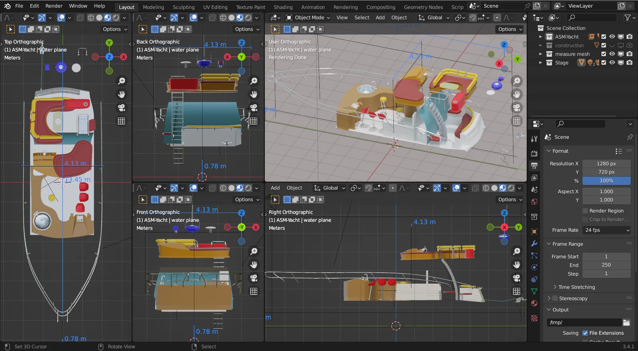Enable the Render Region checkbox
Screen dimensions: 638x351
pos(585,211)
